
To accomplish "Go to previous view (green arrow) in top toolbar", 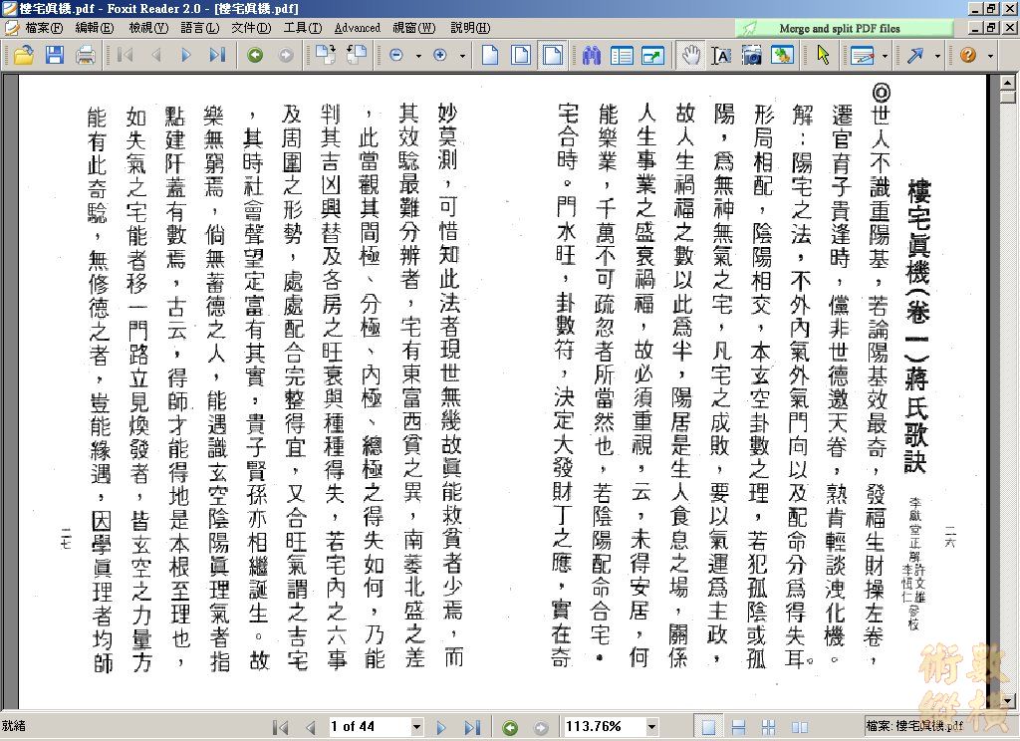I will 255,56.
